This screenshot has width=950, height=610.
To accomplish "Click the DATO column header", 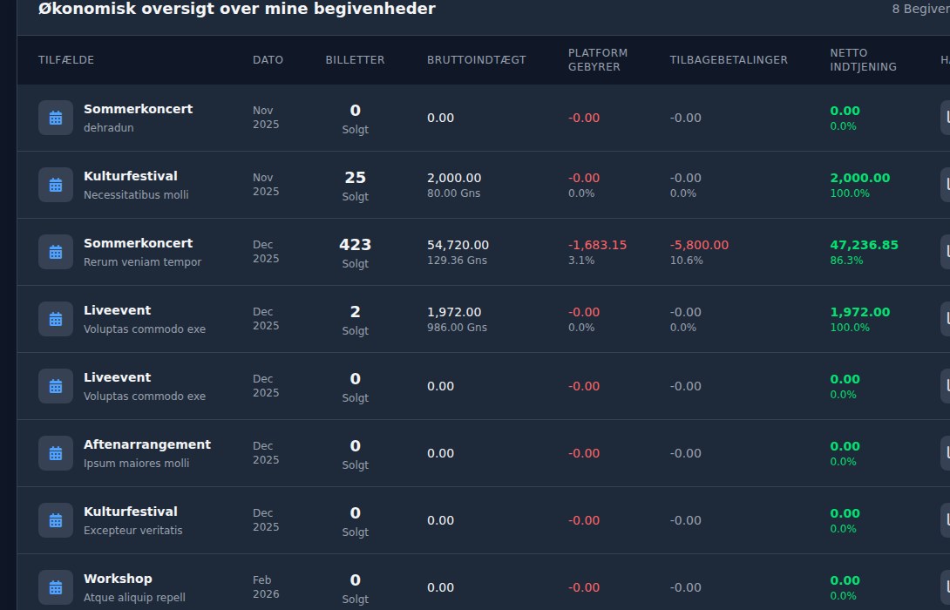I will 268,60.
